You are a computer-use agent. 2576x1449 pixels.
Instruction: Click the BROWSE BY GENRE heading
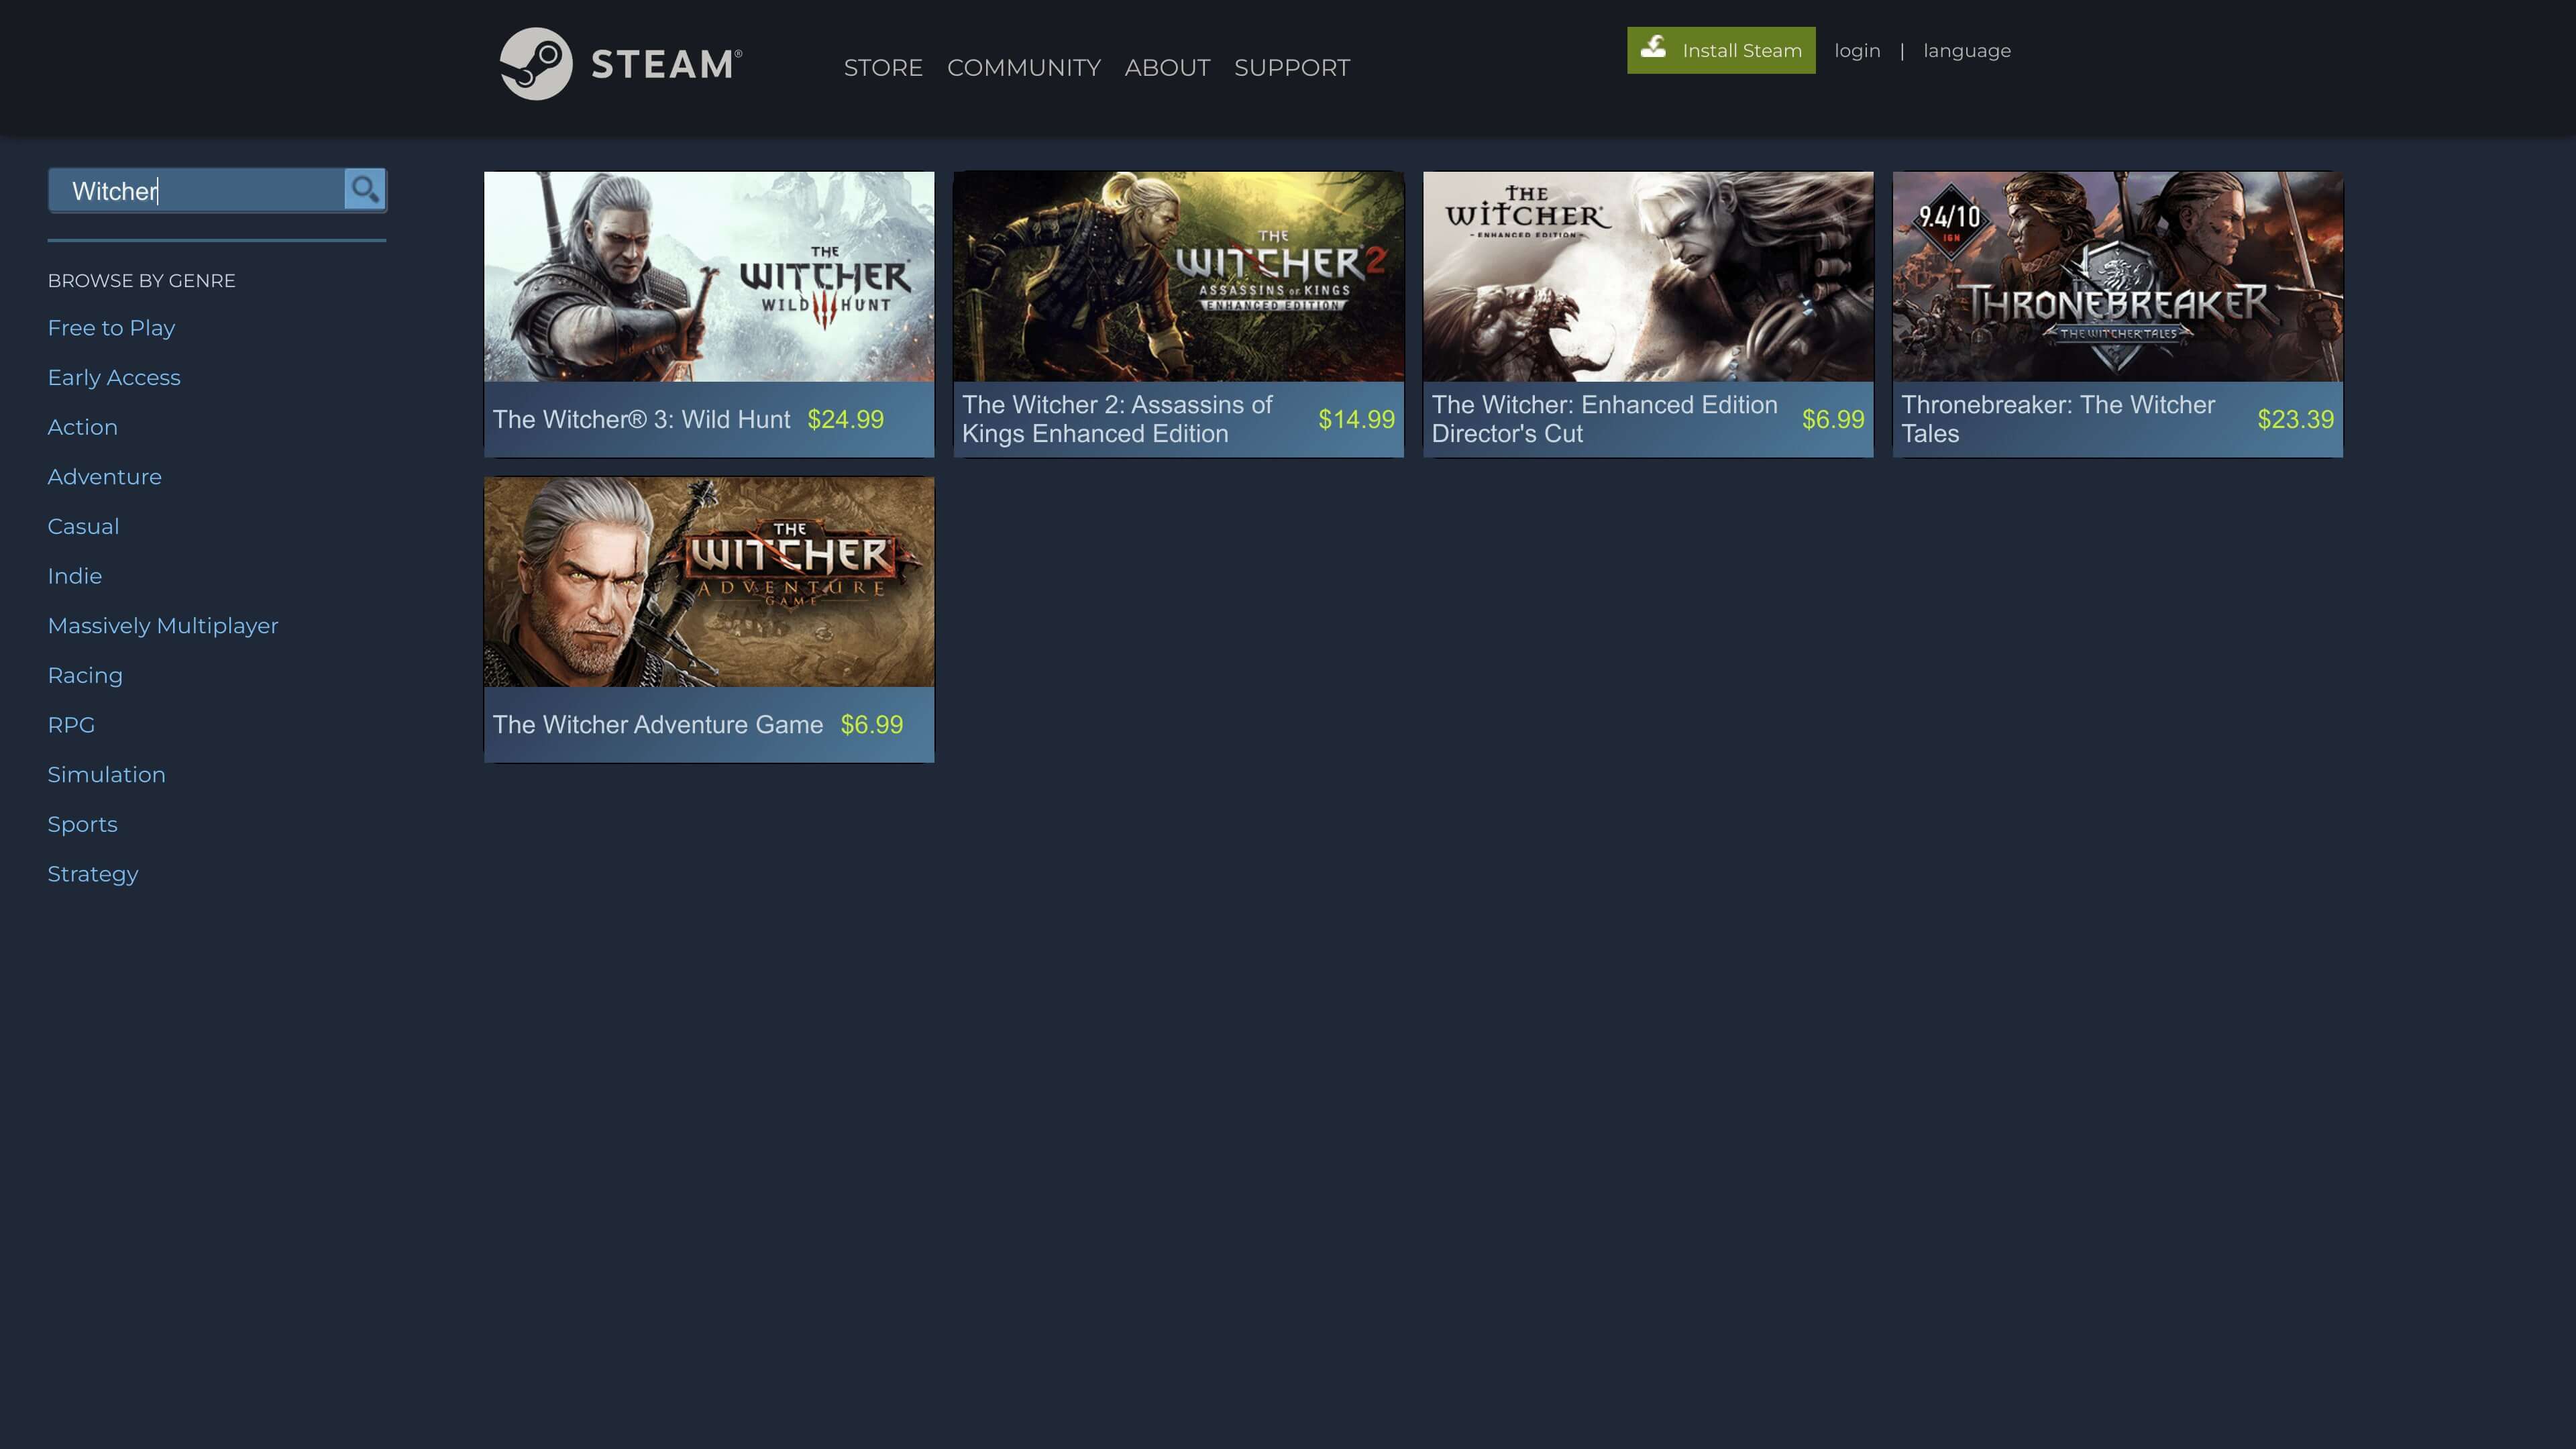pos(141,281)
